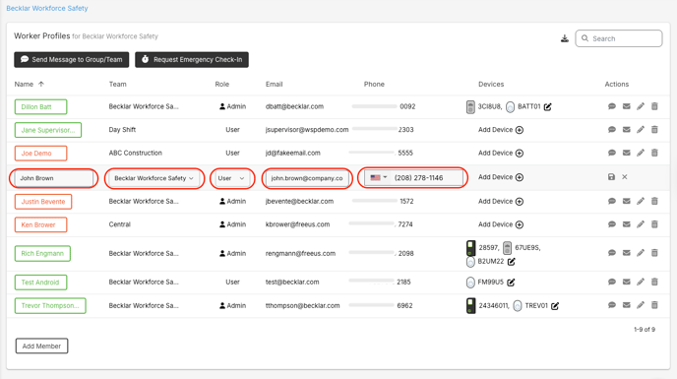The width and height of the screenshot is (677, 379).
Task: Edit Ken Brower's profile with pencil
Action: point(641,224)
